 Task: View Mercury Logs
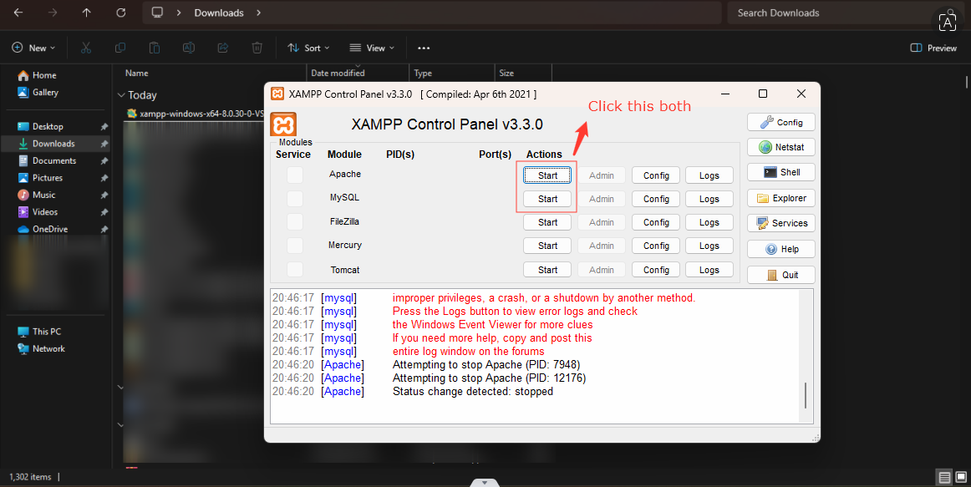(x=709, y=246)
